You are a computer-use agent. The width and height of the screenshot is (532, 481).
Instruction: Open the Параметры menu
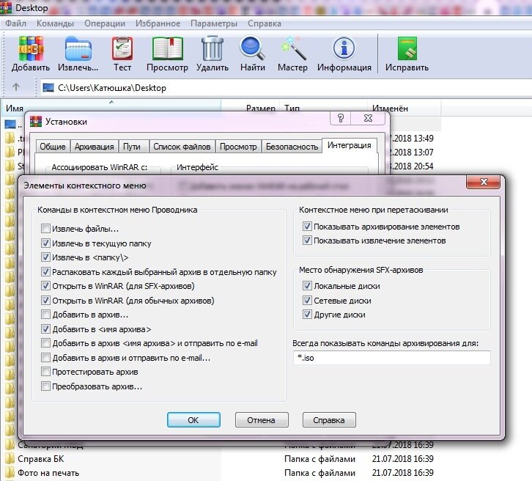point(214,23)
